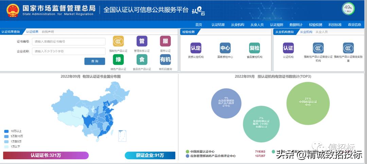367x164 pixels.
Task: Switch to the 自我声明 tab
Action: point(48,32)
